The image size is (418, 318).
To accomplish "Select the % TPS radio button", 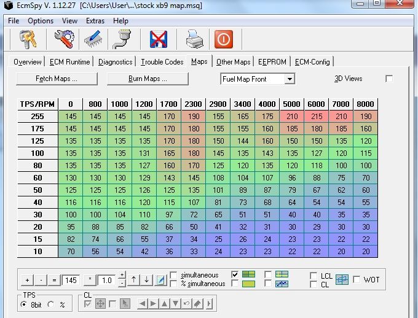I will pyautogui.click(x=51, y=304).
